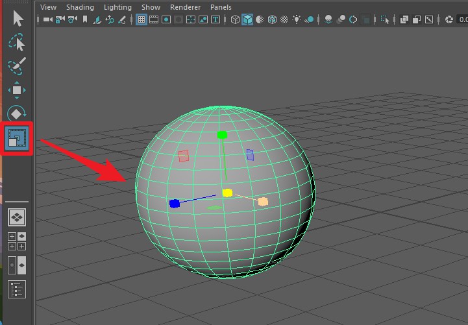468x325 pixels.
Task: Click the blue plane handle on the sphere
Action: (250, 155)
